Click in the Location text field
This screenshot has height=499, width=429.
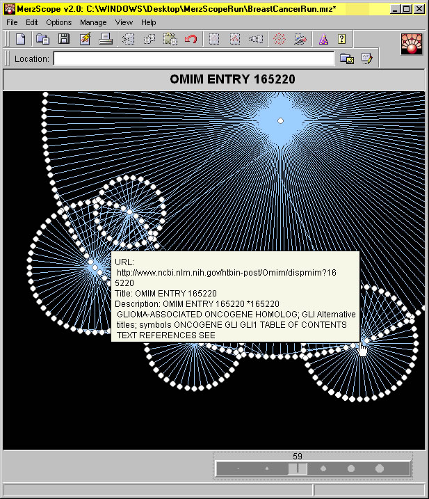[x=193, y=59]
